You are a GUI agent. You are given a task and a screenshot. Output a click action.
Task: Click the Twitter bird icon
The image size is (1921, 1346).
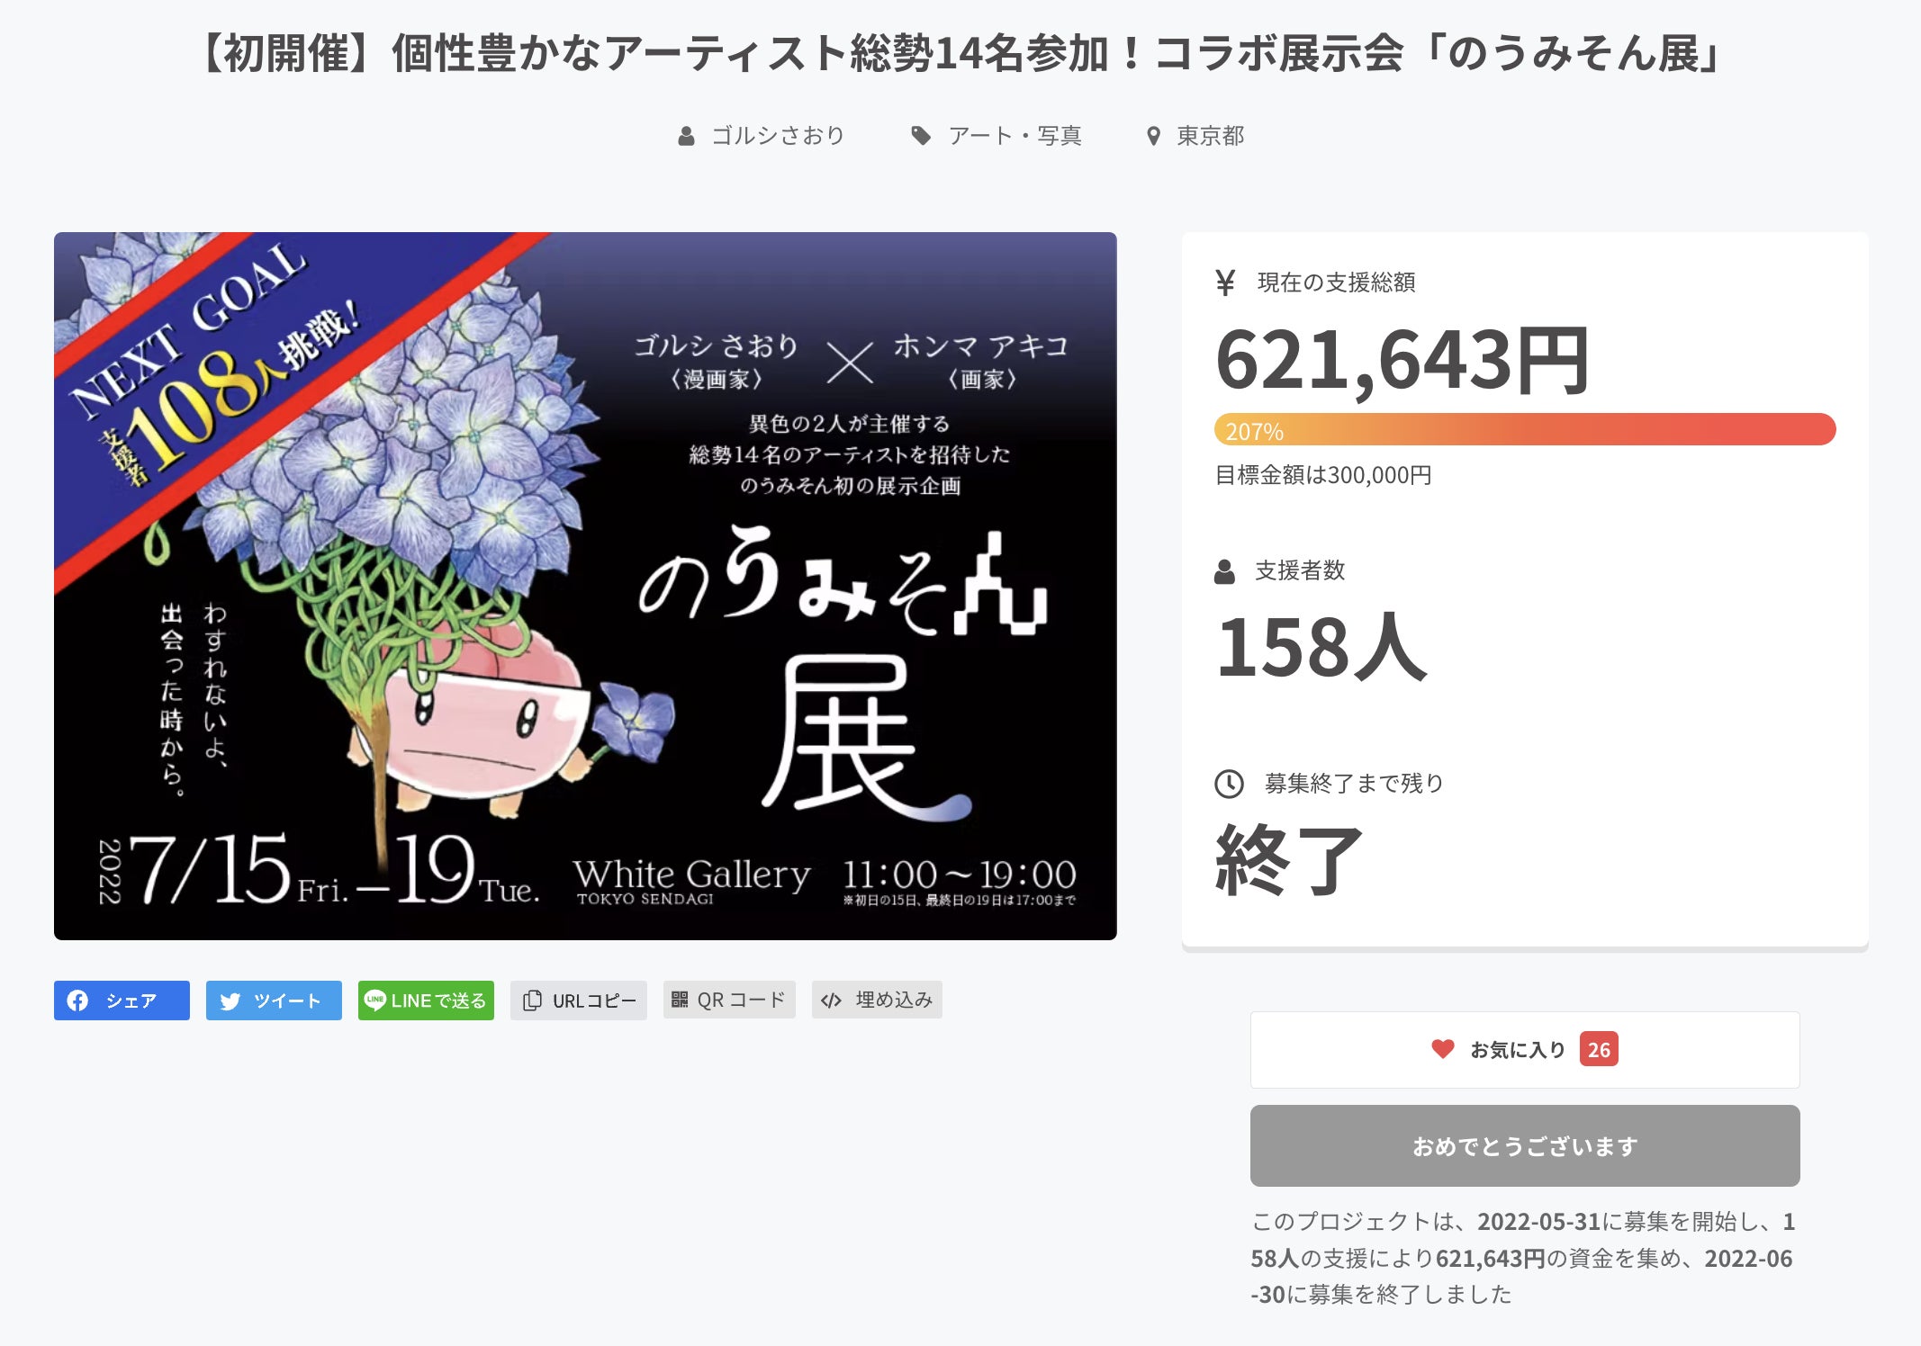point(230,1001)
